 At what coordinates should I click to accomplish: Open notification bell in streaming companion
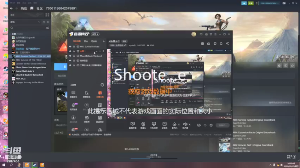pos(221,43)
